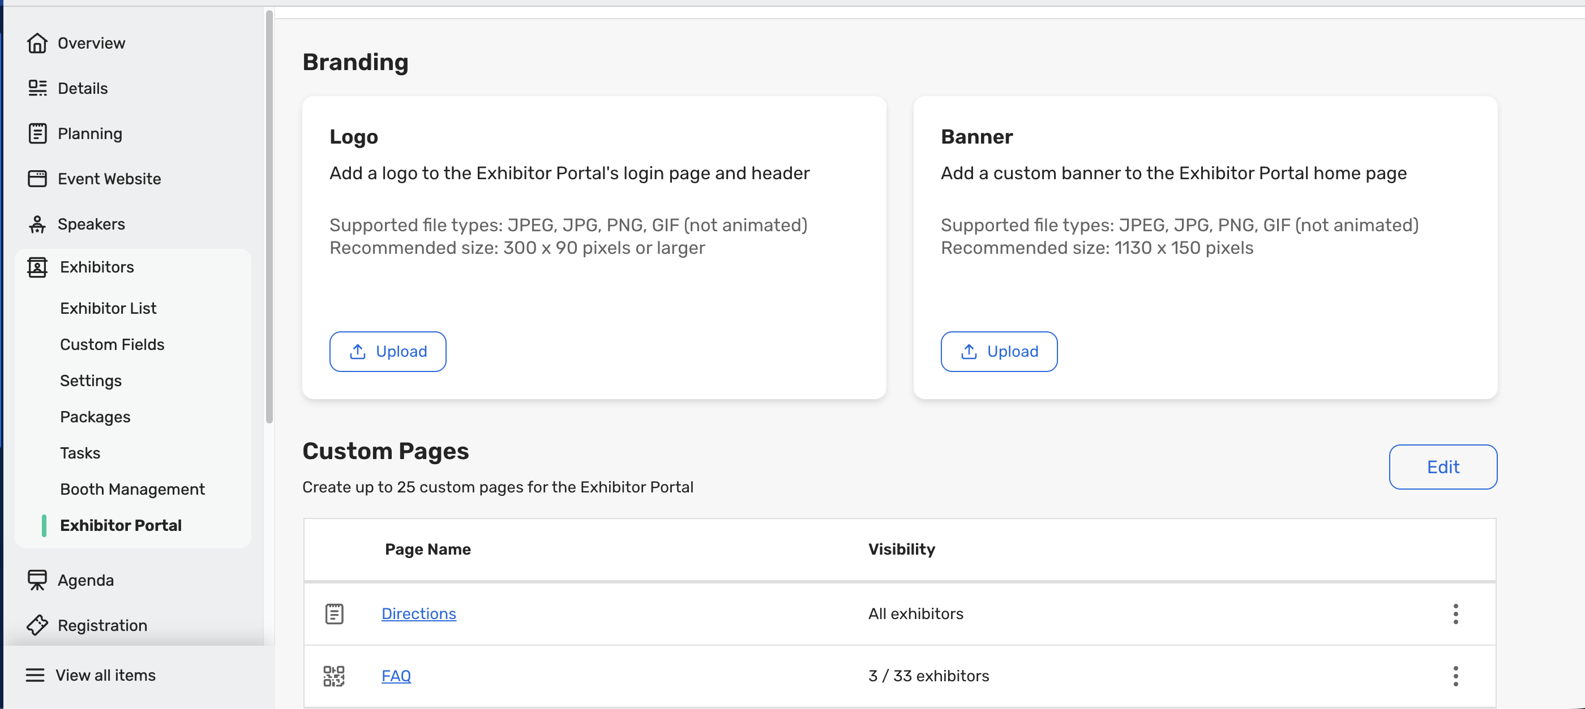Click the Details icon in sidebar
1585x709 pixels.
37,88
